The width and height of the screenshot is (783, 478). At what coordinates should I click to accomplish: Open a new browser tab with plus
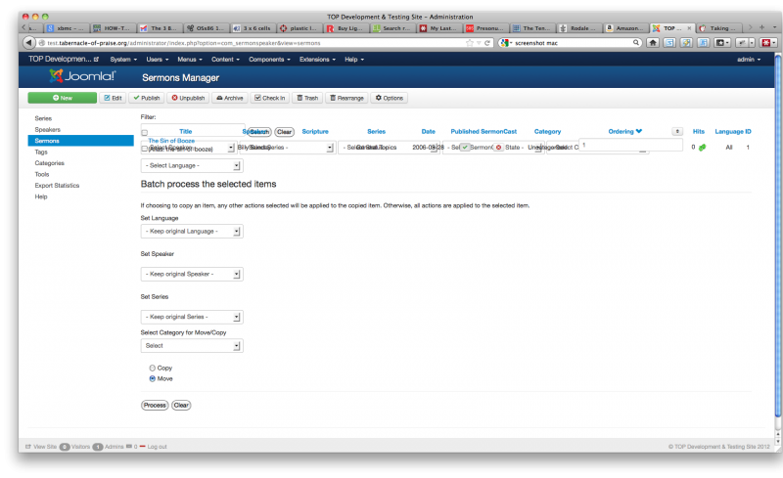click(x=761, y=27)
